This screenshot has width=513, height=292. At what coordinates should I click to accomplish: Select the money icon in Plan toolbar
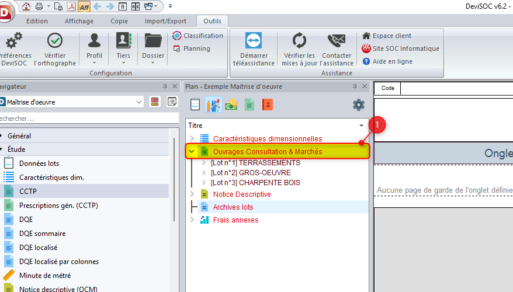pos(231,105)
